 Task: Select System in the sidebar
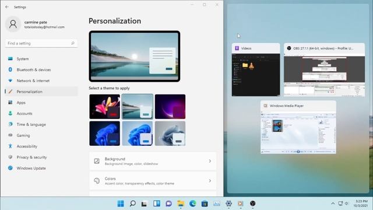pyautogui.click(x=41, y=58)
